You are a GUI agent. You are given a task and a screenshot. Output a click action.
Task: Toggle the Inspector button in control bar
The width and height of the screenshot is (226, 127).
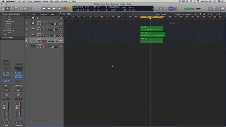(x=7, y=8)
